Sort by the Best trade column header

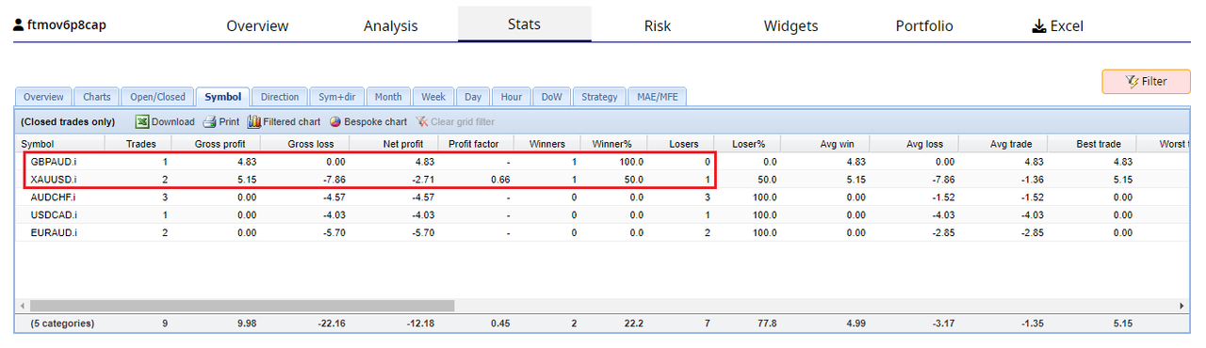1091,144
